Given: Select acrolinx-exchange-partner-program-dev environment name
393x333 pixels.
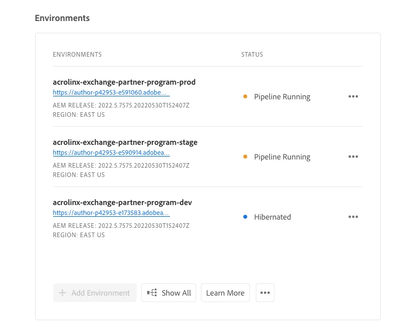Looking at the screenshot, I should 122,203.
